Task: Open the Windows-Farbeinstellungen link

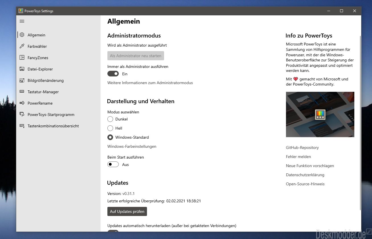Action: 132,146
